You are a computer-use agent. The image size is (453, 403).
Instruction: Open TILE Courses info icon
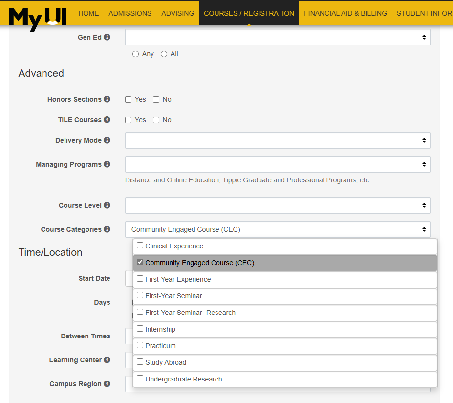[x=107, y=120]
